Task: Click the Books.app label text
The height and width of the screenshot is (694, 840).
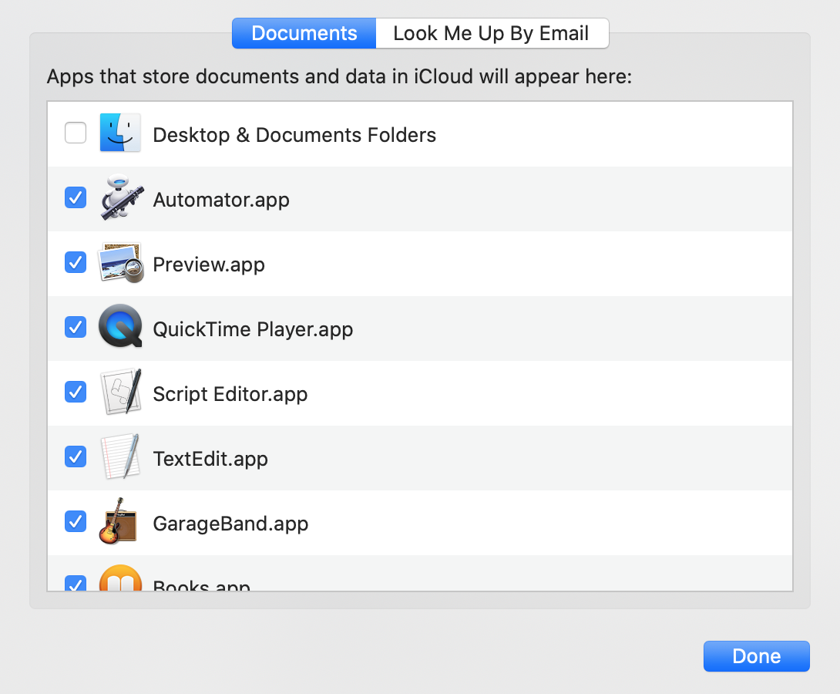Action: coord(201,585)
